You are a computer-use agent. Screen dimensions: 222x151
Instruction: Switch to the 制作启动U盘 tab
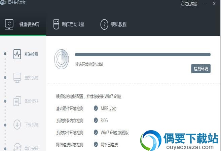click(69, 24)
